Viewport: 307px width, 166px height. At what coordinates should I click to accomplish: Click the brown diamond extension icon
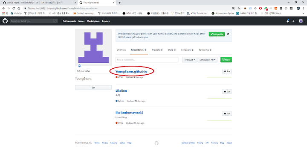click(245, 9)
